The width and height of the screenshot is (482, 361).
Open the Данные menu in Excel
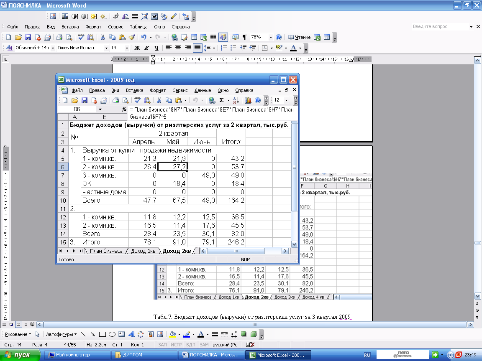(x=203, y=90)
